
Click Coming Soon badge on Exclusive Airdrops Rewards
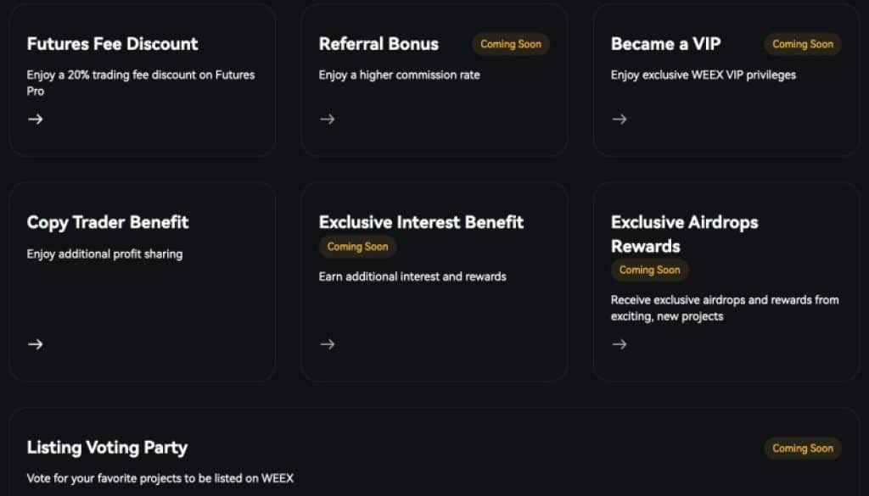pos(649,270)
